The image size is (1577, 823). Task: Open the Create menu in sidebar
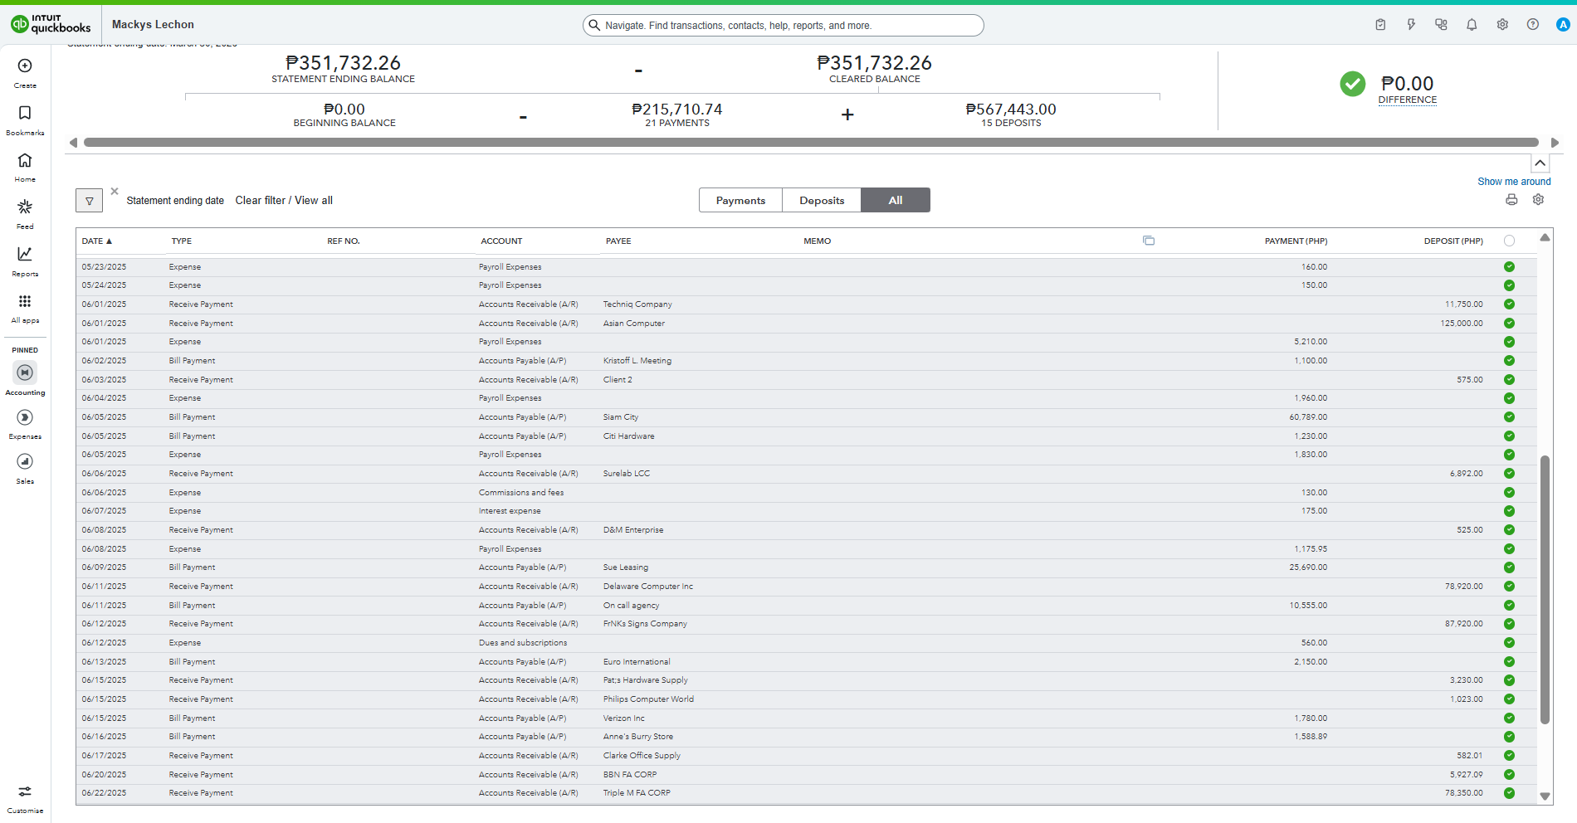click(25, 73)
